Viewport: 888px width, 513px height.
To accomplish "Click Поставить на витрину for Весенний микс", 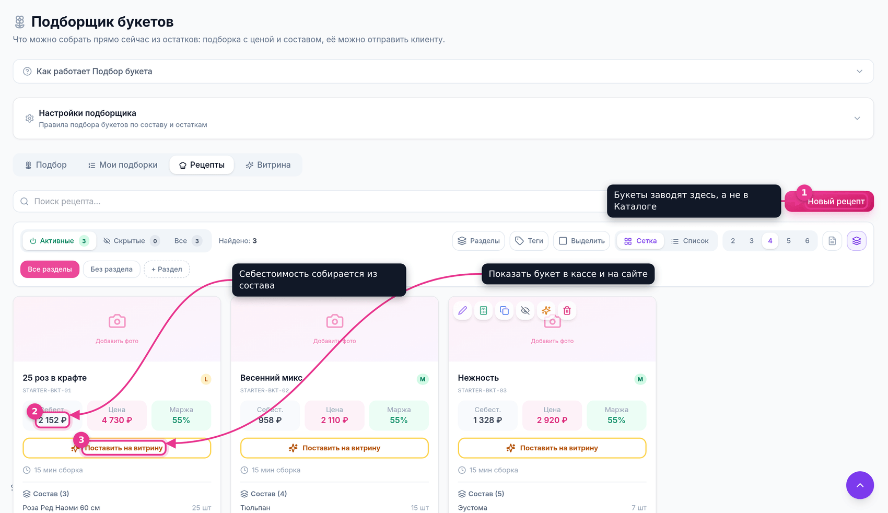I will click(335, 448).
